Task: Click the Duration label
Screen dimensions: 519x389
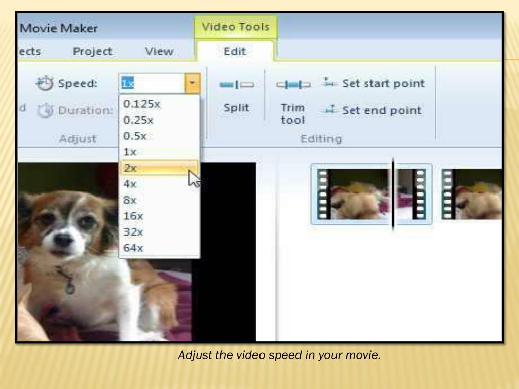Action: click(85, 110)
